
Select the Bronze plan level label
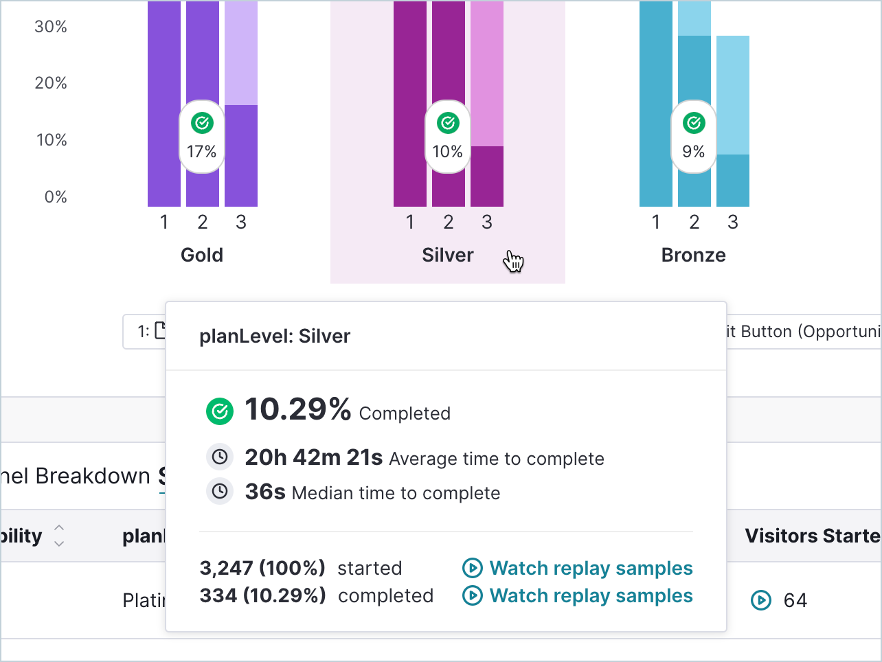click(x=694, y=255)
